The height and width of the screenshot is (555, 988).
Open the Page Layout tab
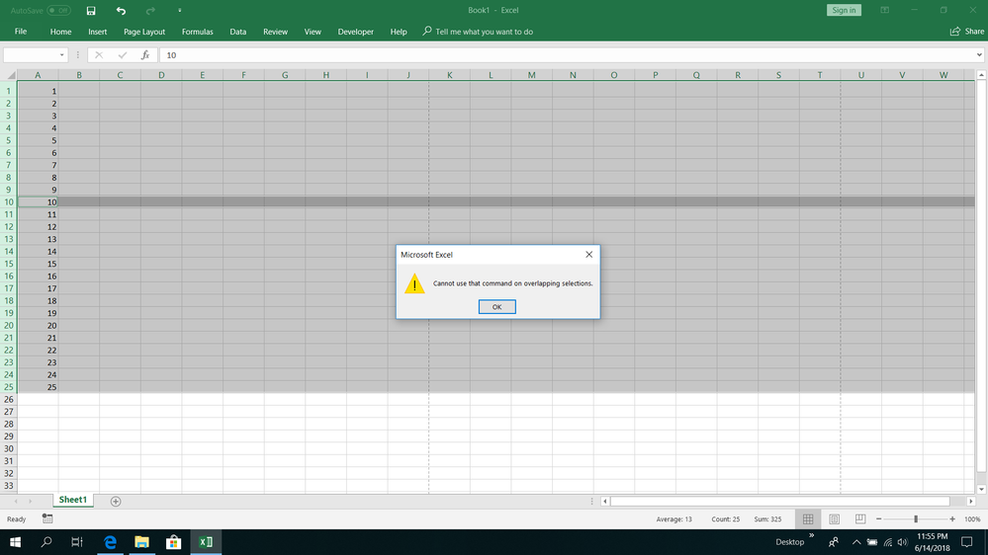tap(144, 32)
